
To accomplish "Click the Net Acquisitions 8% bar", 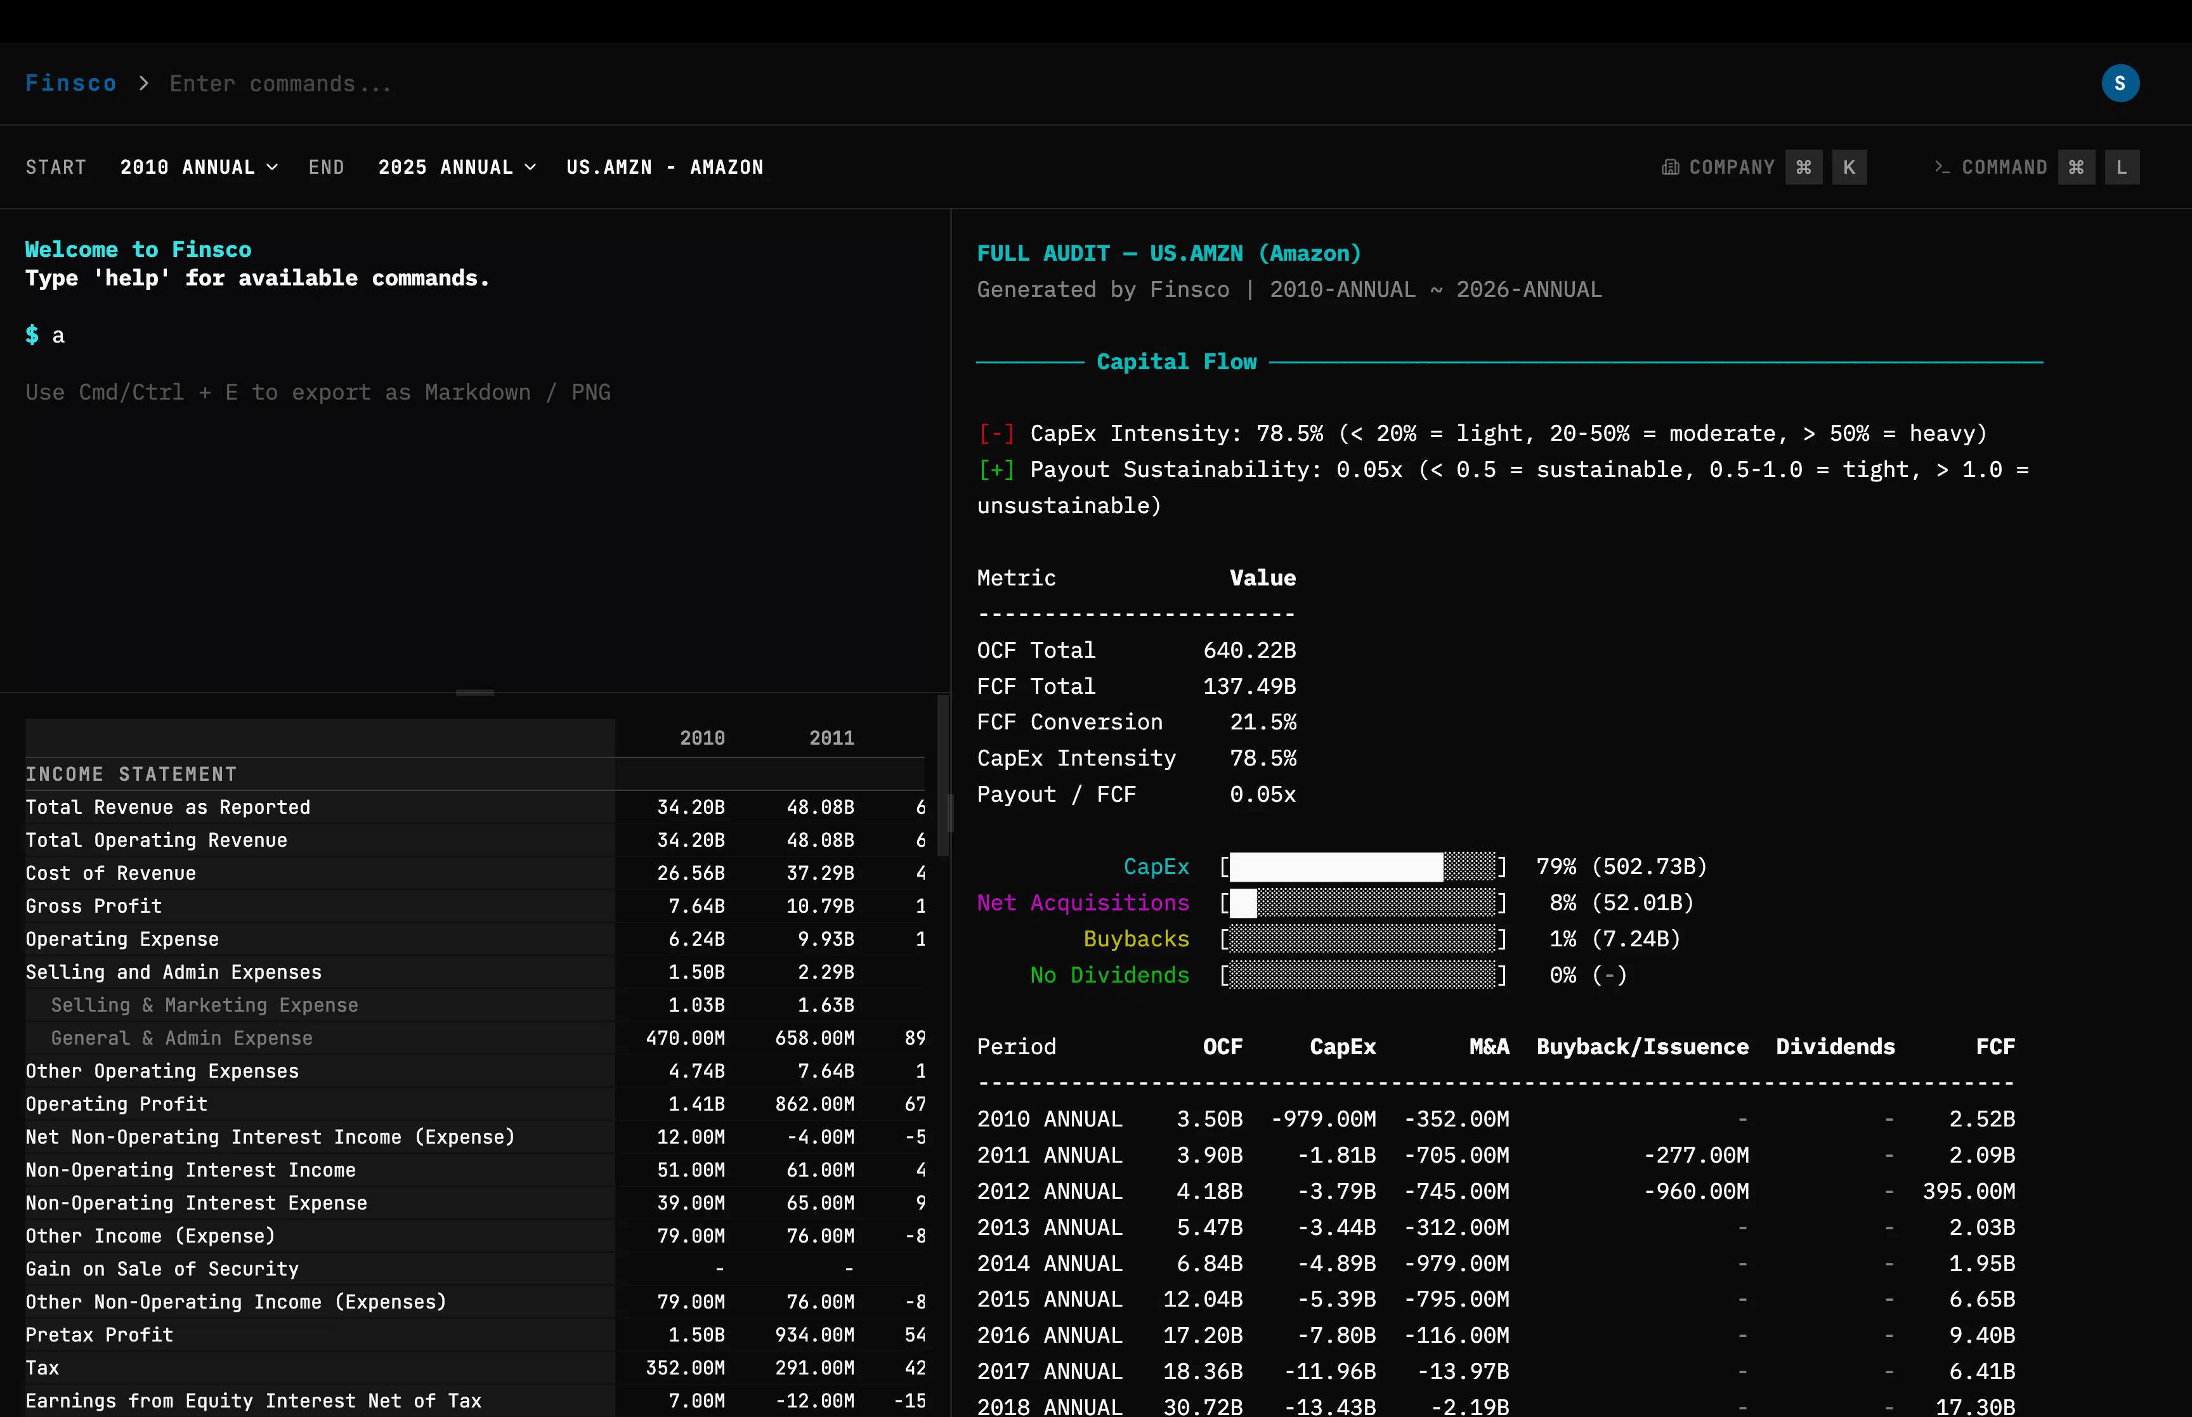I will (x=1363, y=903).
